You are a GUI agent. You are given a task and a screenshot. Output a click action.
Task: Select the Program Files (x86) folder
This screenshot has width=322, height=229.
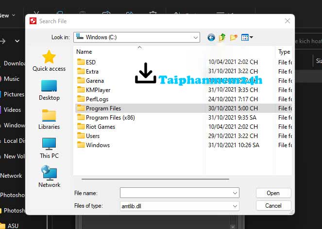click(106, 118)
